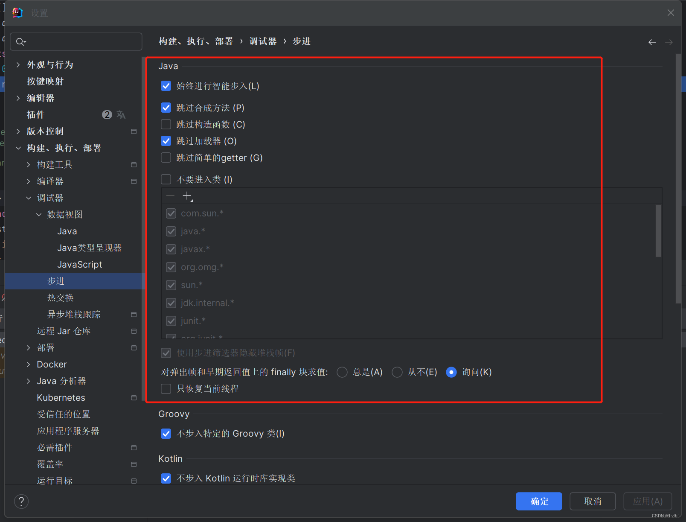The image size is (686, 522).
Task: Expand the 编译器 tree node
Action: click(x=28, y=181)
